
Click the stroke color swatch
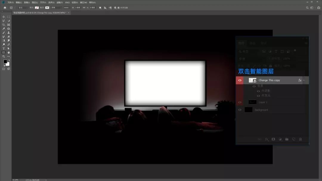[x=47, y=7]
